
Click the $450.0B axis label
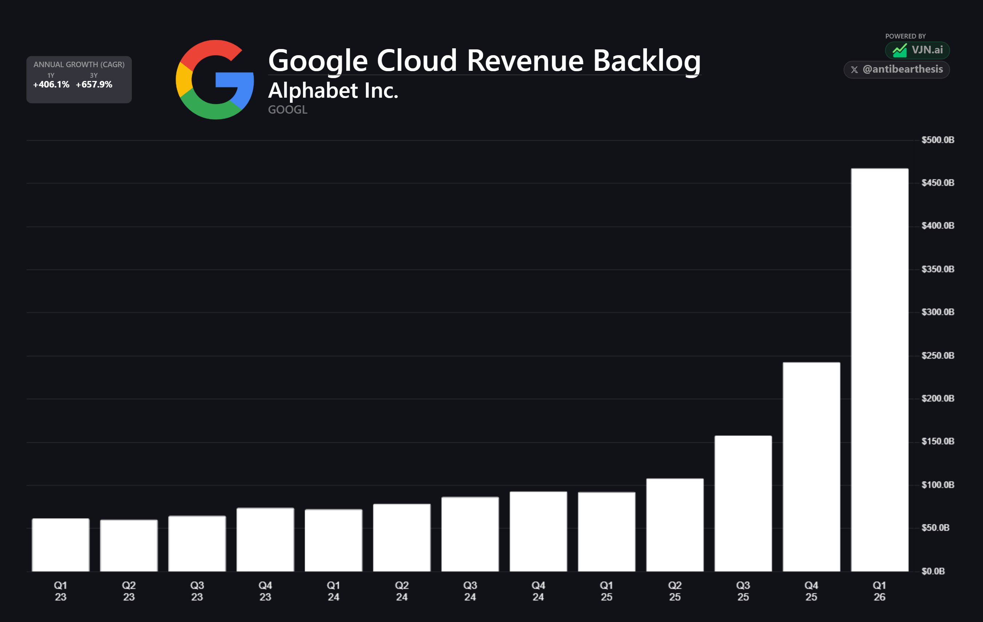[938, 183]
